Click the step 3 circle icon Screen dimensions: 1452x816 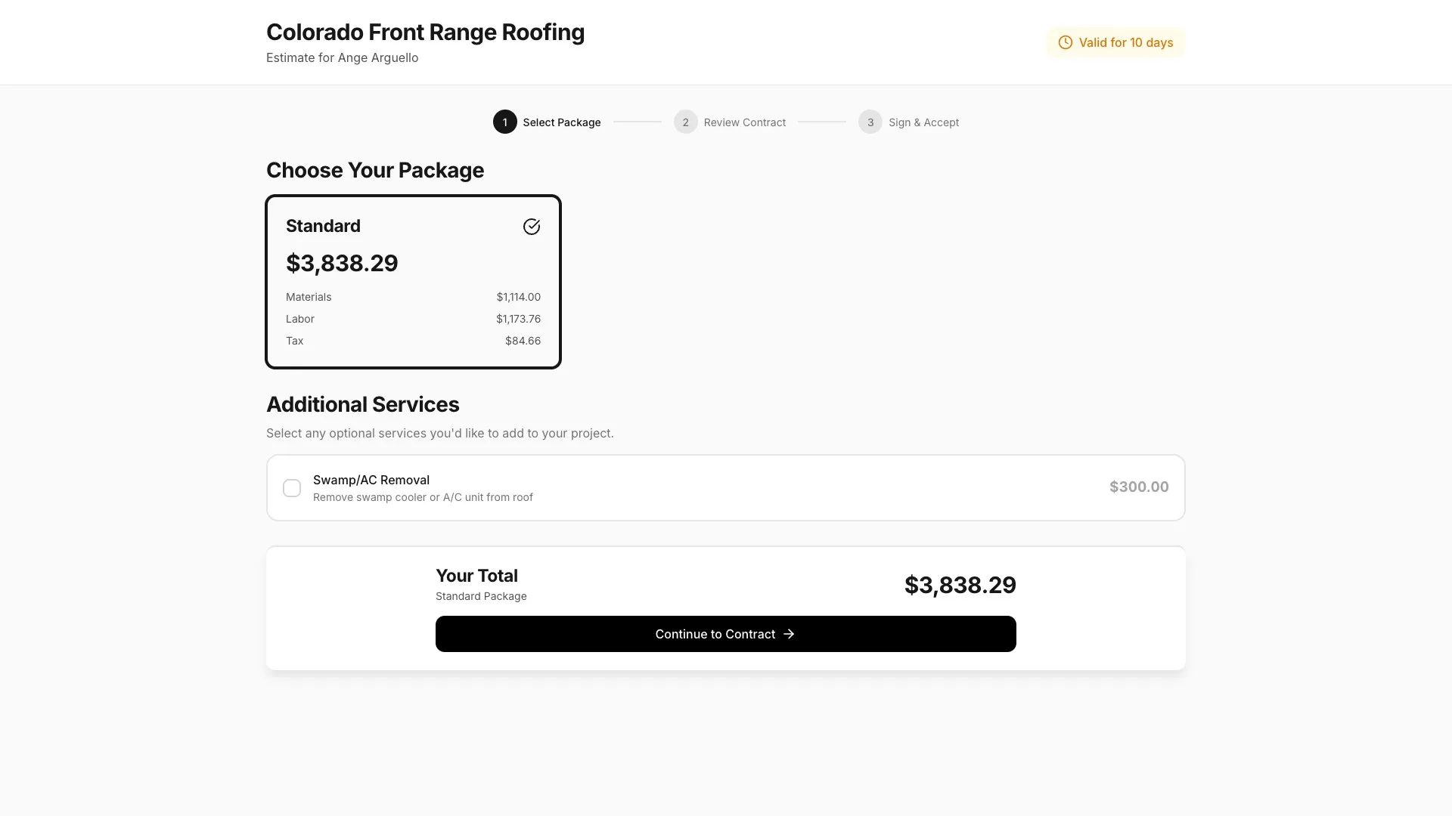click(x=870, y=122)
